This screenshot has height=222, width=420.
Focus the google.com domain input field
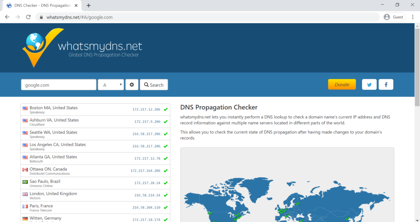pos(59,85)
